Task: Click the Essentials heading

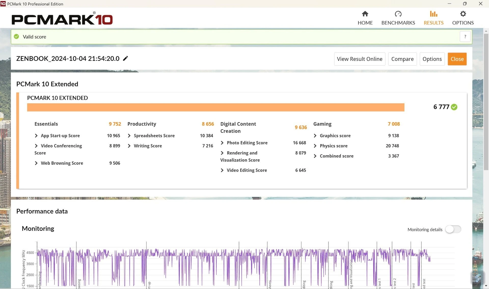Action: pyautogui.click(x=46, y=124)
